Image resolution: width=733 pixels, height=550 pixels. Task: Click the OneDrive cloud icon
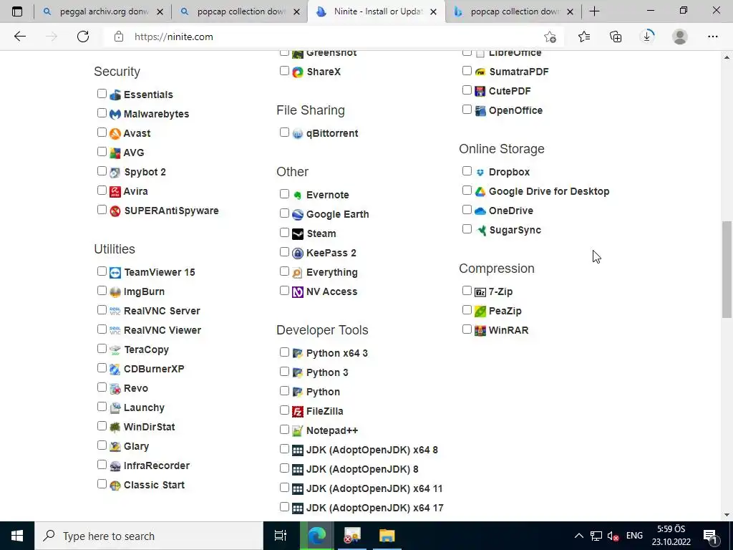pos(480,211)
